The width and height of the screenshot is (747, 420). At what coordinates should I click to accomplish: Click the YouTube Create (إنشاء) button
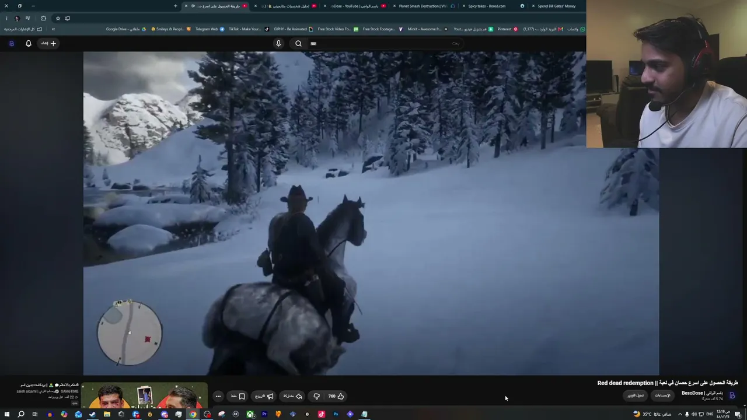coord(48,43)
